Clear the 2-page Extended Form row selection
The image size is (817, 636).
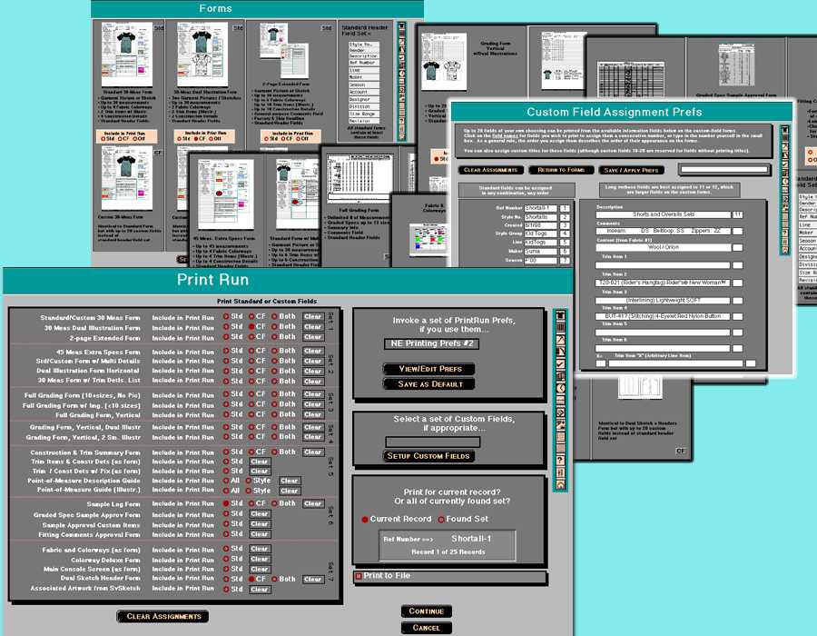point(313,338)
